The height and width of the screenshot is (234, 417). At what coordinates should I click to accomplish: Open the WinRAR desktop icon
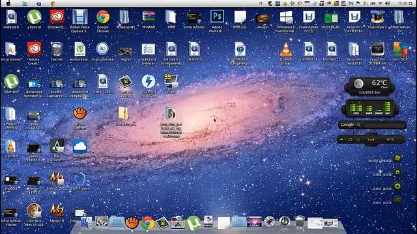149,17
